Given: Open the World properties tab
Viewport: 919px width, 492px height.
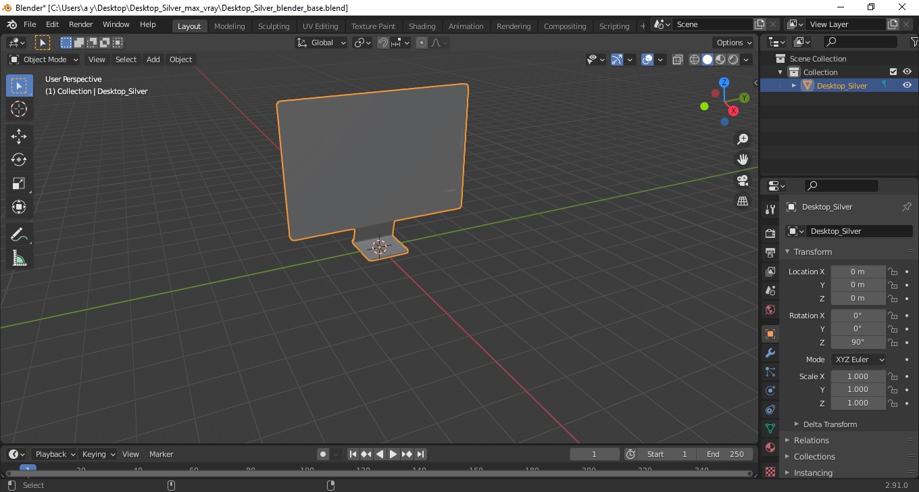Looking at the screenshot, I should click(770, 310).
